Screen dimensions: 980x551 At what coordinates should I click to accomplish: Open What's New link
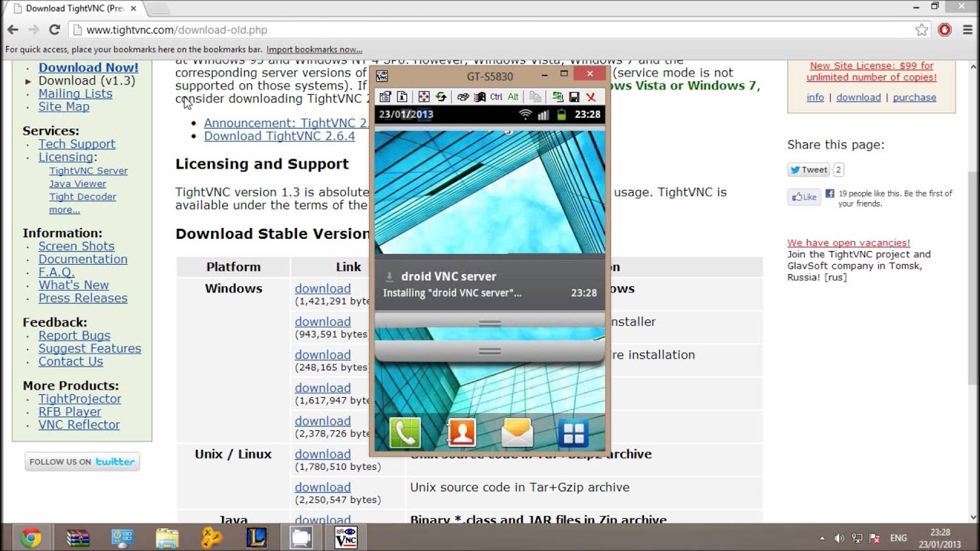tap(74, 285)
